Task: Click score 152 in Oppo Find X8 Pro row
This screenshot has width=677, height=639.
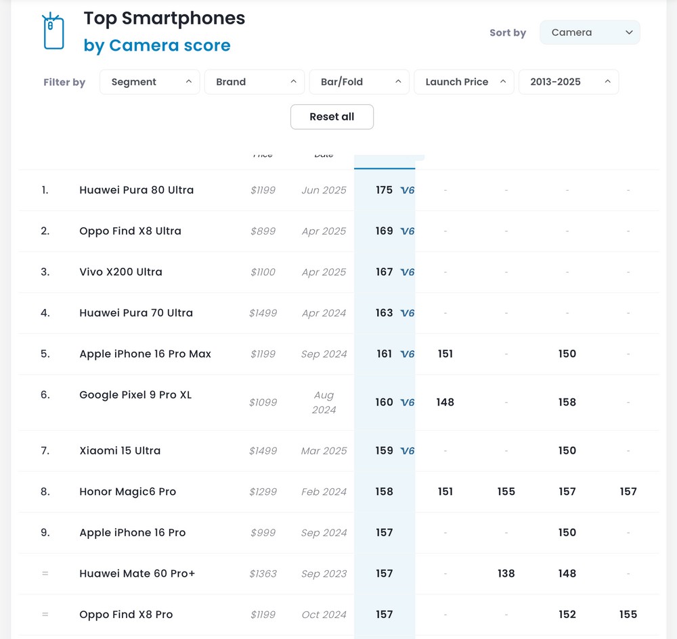Action: (567, 615)
